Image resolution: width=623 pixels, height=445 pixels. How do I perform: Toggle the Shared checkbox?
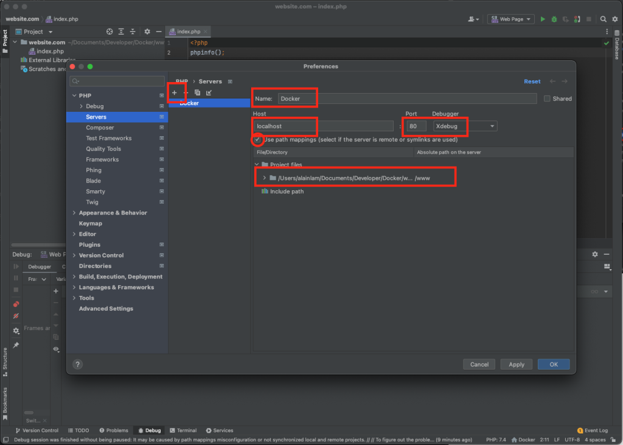coord(547,98)
